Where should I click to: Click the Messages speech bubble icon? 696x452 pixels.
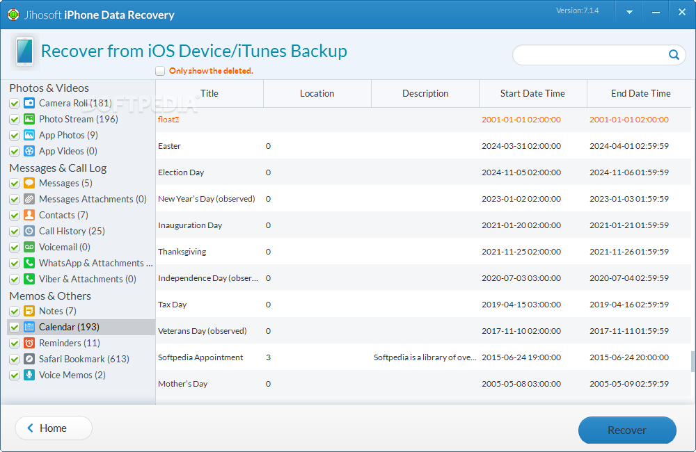[x=29, y=183]
